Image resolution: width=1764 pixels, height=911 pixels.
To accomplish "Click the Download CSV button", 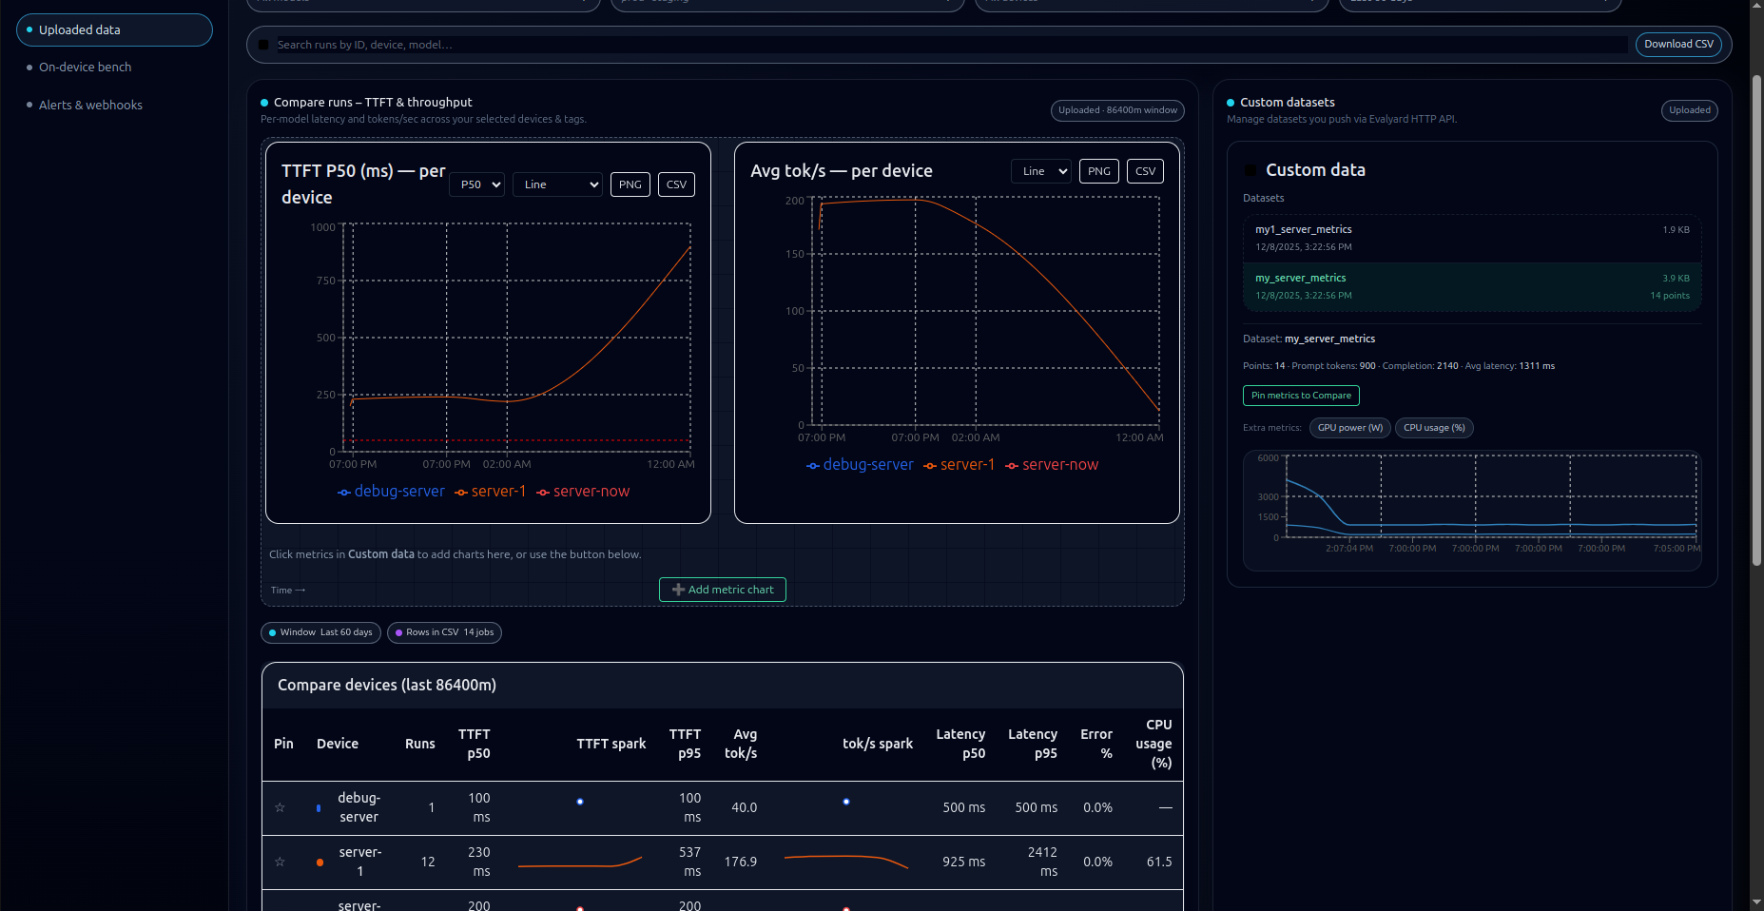I will (x=1678, y=45).
